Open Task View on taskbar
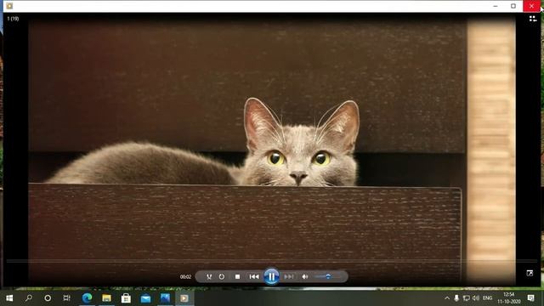The width and height of the screenshot is (544, 306). pos(66,298)
